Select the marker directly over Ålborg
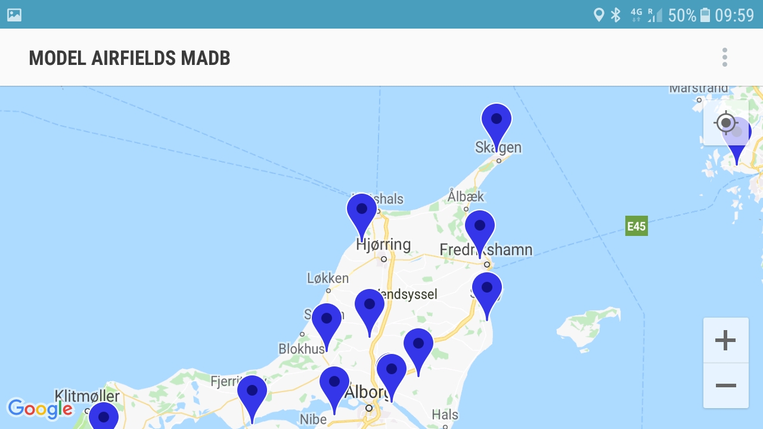The height and width of the screenshot is (429, 763). [392, 378]
